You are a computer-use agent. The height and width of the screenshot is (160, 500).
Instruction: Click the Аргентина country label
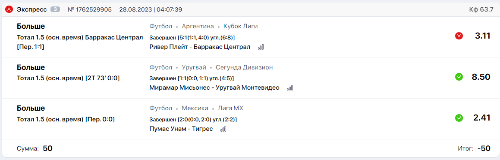click(198, 26)
